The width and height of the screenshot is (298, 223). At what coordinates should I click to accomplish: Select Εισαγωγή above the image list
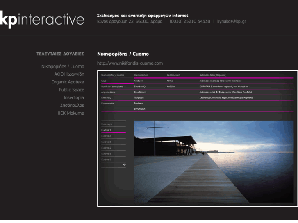click(107, 124)
